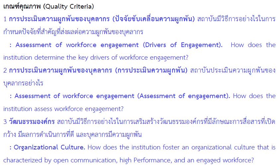
Task: Click the bold Thai title of item 2
Action: click(x=98, y=71)
